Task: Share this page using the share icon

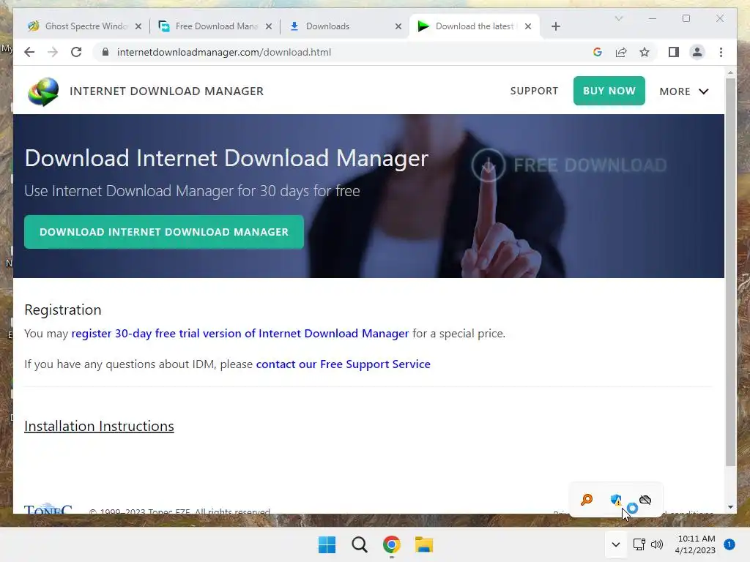Action: click(x=621, y=52)
